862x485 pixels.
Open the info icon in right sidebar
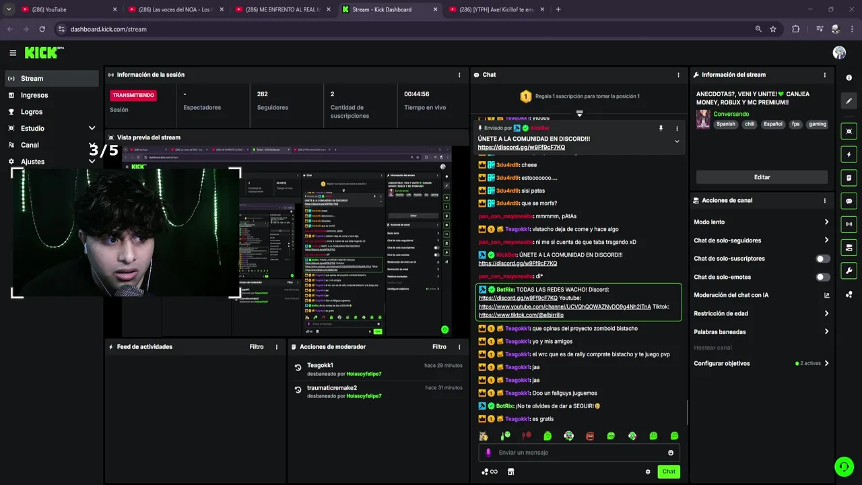coord(849,78)
